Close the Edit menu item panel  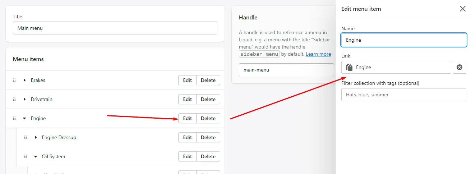463,9
